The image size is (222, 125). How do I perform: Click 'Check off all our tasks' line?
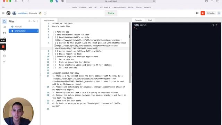pos(67,101)
